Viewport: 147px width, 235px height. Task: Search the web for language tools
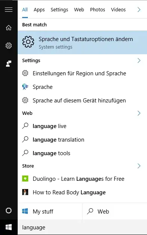point(82,153)
